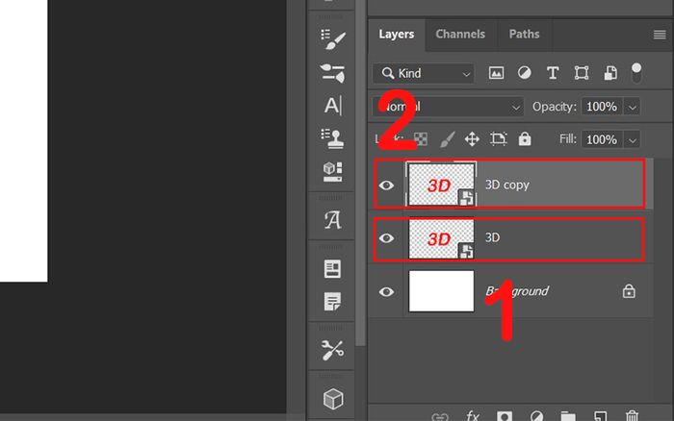This screenshot has width=674, height=421.
Task: Click the "Opacity:" label
Action: [554, 107]
